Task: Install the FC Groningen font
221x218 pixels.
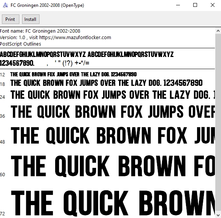Action: click(x=31, y=19)
